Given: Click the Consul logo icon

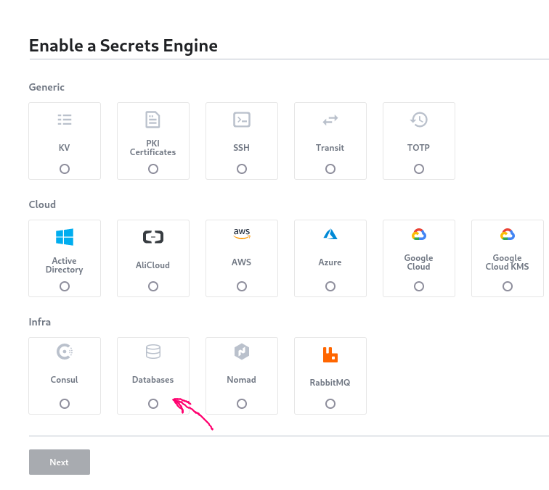Looking at the screenshot, I should click(x=65, y=352).
